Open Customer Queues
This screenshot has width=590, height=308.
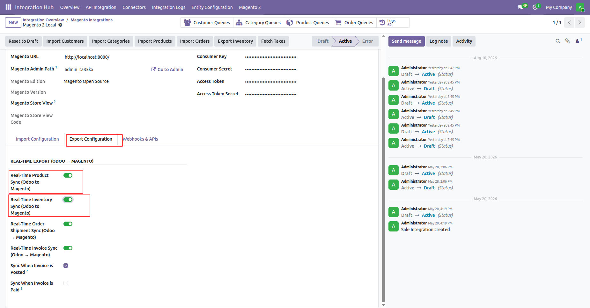(x=207, y=23)
